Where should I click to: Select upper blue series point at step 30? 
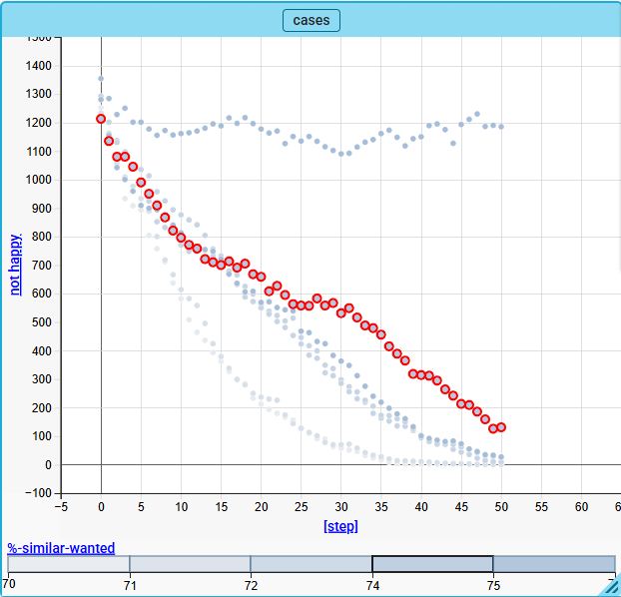340,154
